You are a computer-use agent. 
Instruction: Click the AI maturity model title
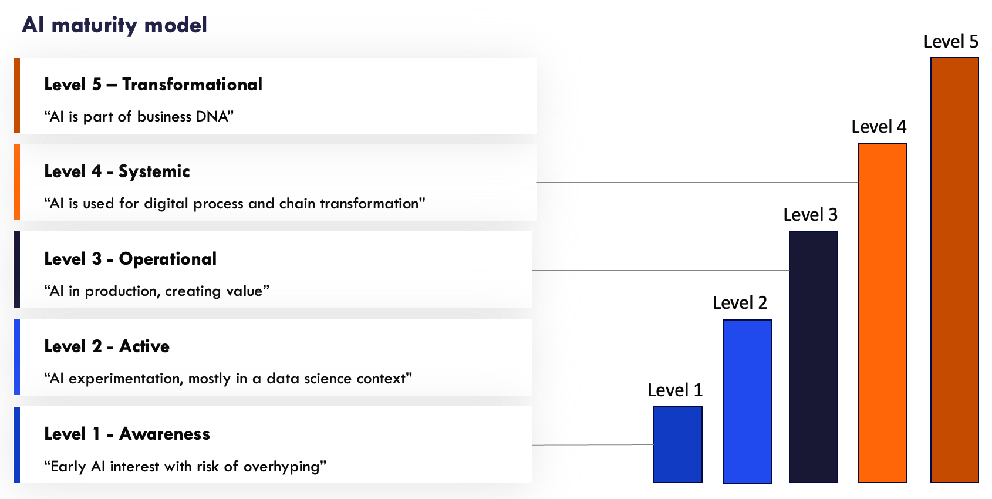point(114,25)
